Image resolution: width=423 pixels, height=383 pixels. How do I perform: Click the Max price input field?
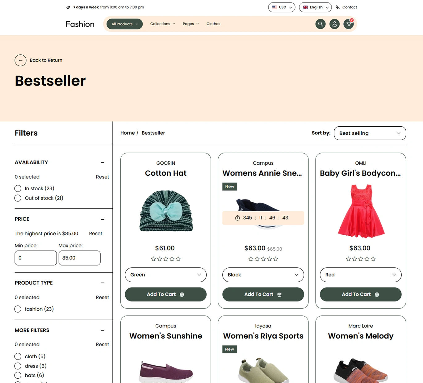80,258
